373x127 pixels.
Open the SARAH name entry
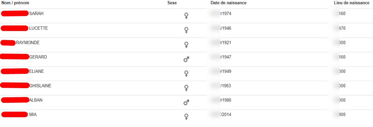tap(36, 14)
